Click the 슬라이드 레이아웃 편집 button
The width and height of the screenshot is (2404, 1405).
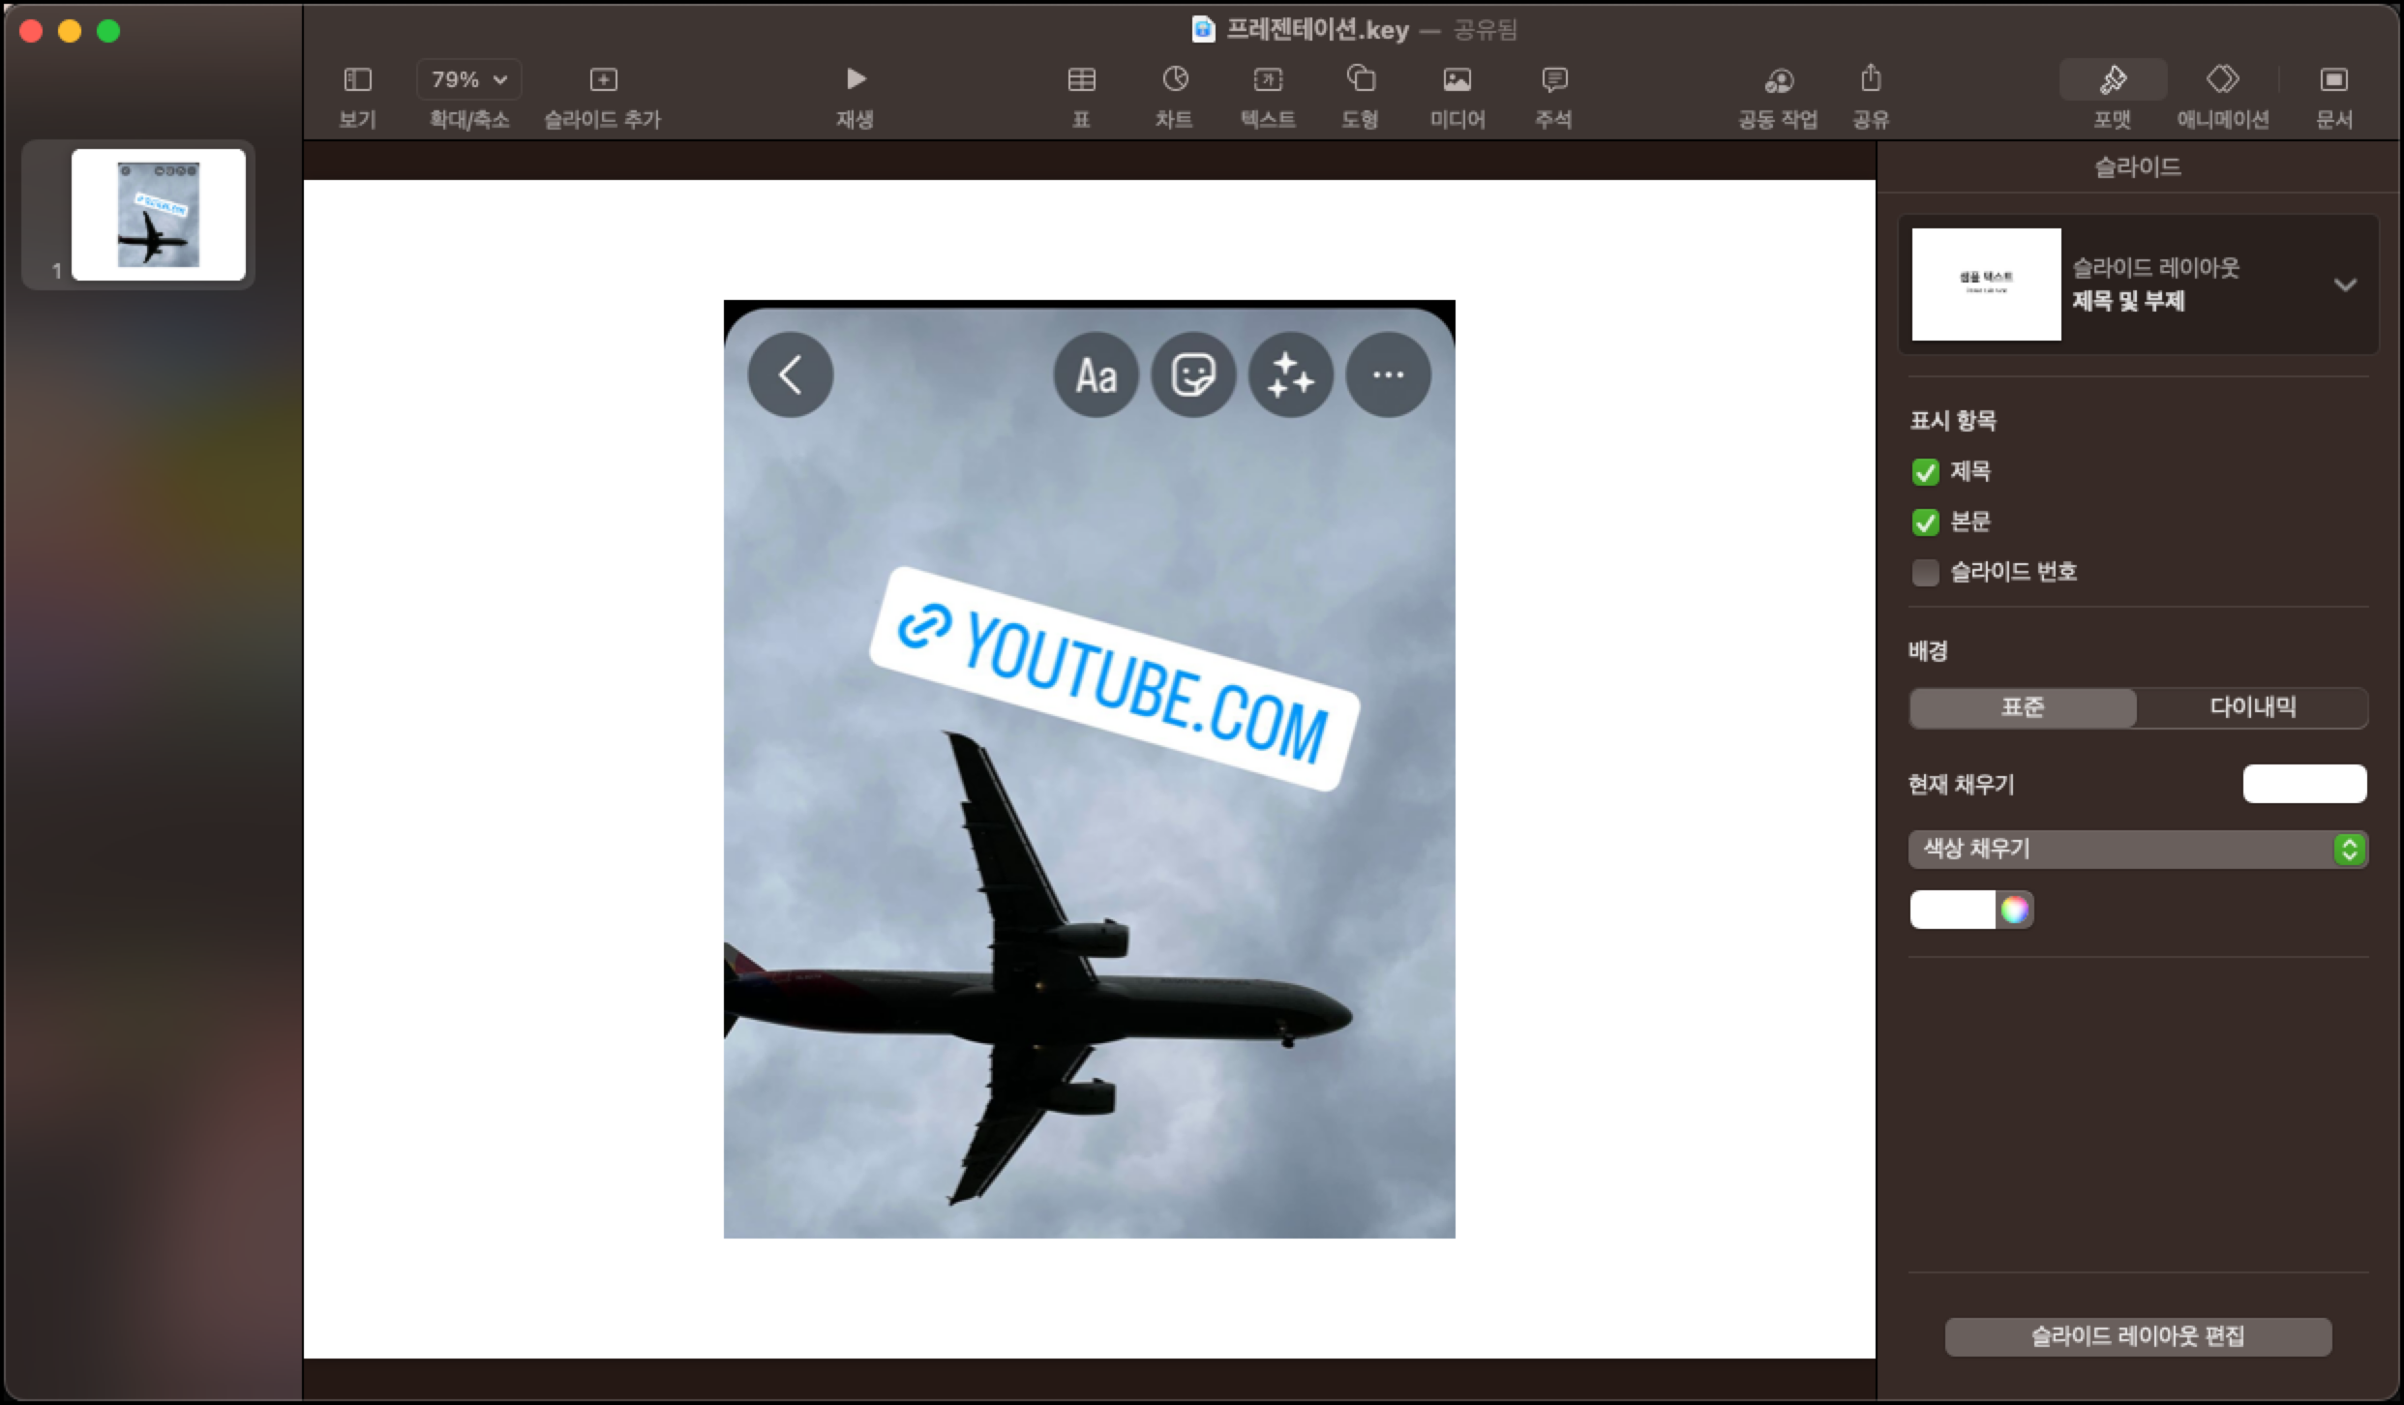click(2138, 1336)
